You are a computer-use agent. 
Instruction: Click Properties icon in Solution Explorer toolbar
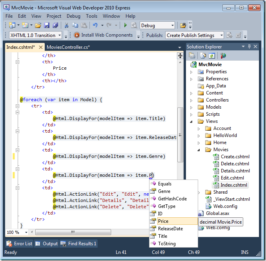coord(192,56)
